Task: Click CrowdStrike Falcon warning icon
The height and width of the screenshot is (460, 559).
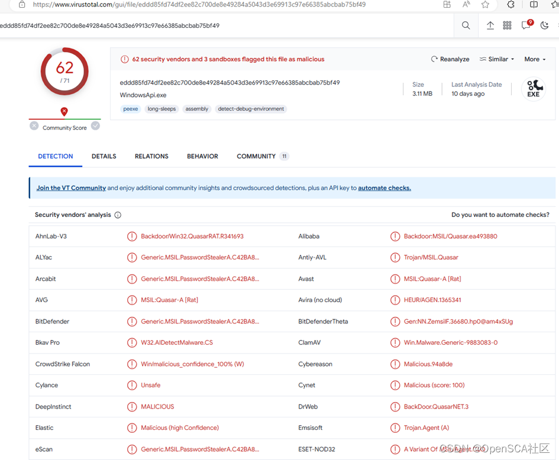Action: click(132, 364)
